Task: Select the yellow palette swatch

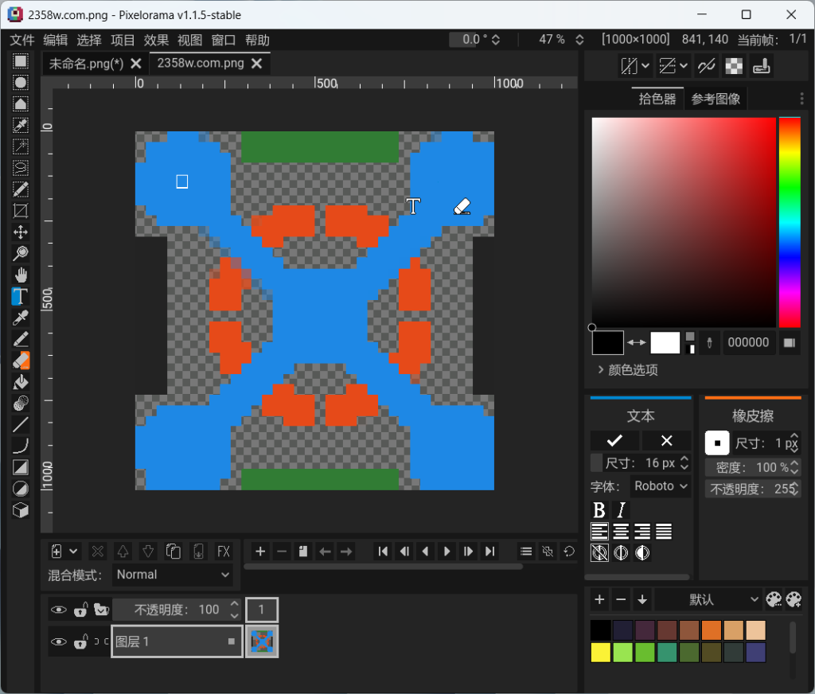Action: point(600,652)
